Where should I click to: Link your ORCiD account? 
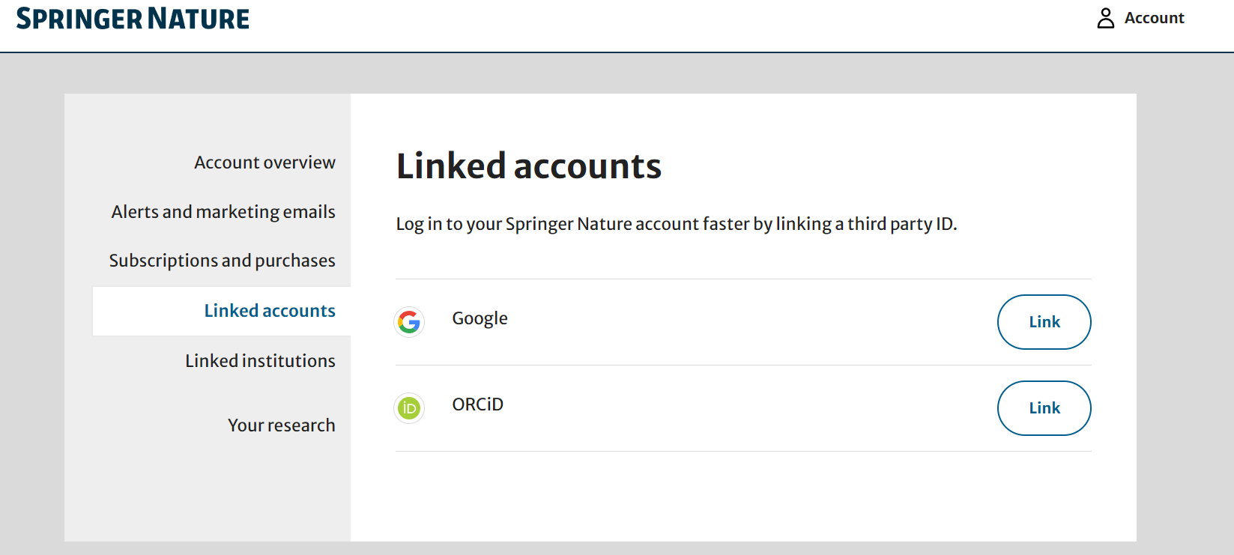click(x=1044, y=408)
